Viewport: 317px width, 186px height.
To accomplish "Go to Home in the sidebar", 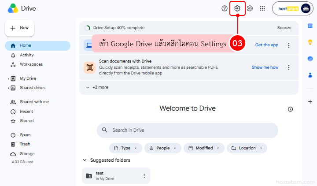I will pyautogui.click(x=37, y=45).
